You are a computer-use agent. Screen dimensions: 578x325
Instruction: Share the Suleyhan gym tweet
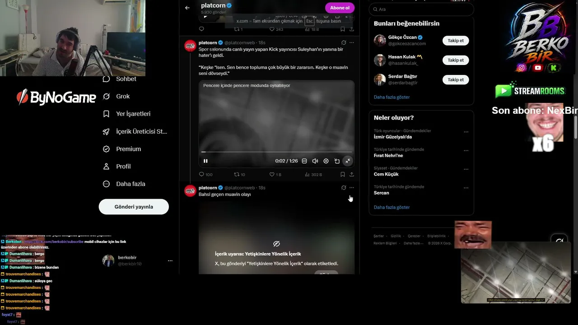click(x=352, y=174)
